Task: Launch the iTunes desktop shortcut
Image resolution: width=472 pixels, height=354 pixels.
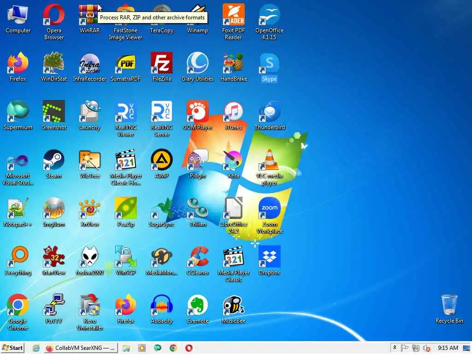Action: pyautogui.click(x=233, y=115)
